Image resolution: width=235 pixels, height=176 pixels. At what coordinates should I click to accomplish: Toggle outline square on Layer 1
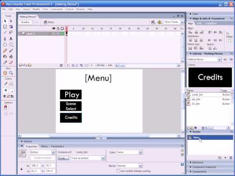coord(62,33)
